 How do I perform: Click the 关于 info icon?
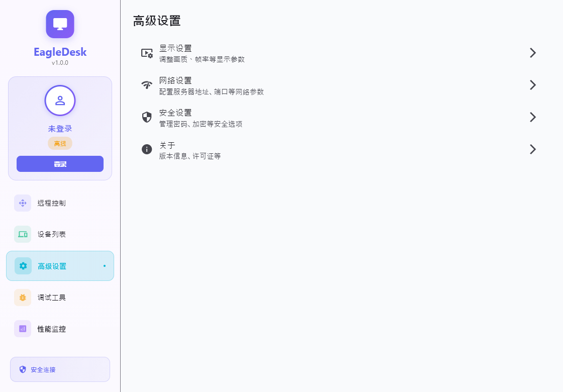point(146,149)
